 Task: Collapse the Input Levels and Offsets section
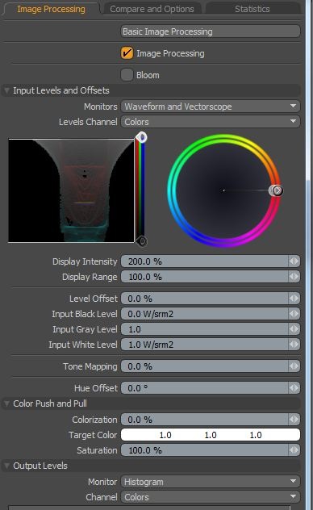pos(6,90)
